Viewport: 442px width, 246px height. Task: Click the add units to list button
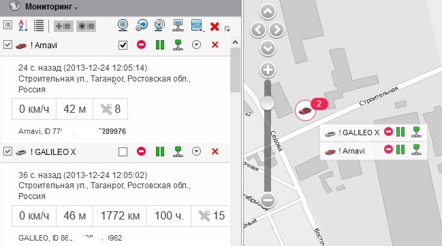coord(63,26)
